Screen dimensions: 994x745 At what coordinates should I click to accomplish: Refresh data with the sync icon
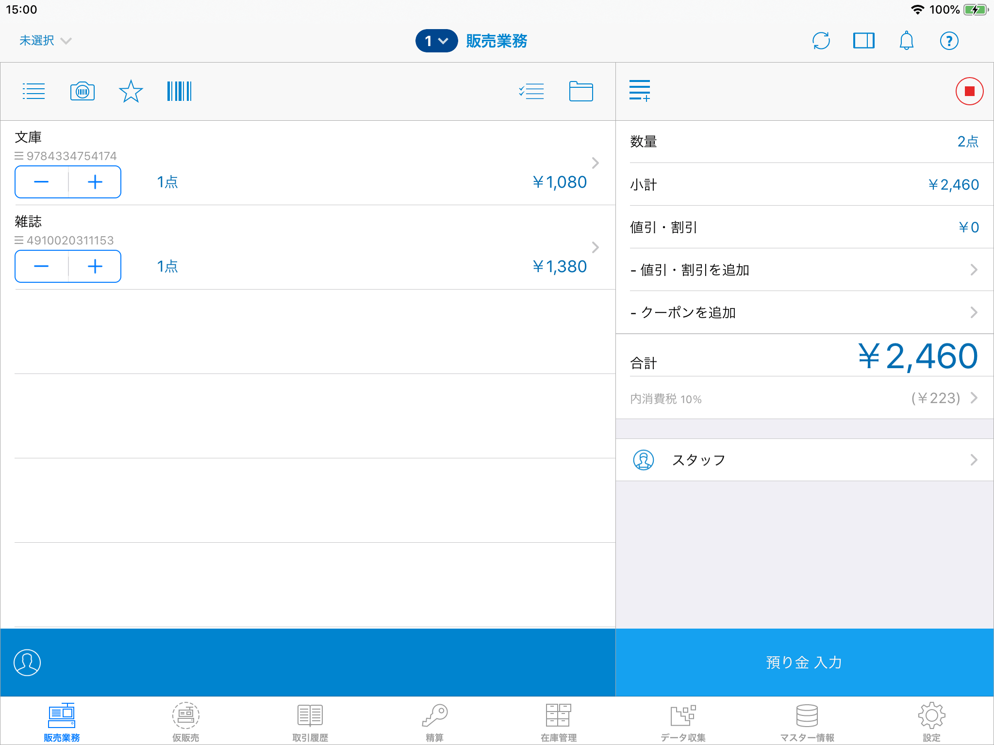[821, 41]
